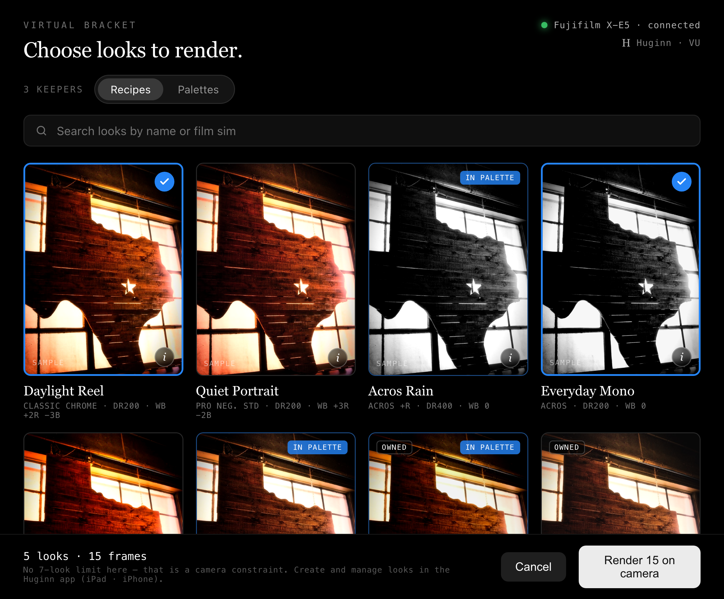Uncheck the Everyday Mono selection checkmark
Viewport: 724px width, 599px height.
(x=682, y=181)
